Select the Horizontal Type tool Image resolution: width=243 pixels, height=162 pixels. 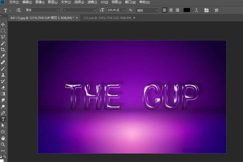3,119
